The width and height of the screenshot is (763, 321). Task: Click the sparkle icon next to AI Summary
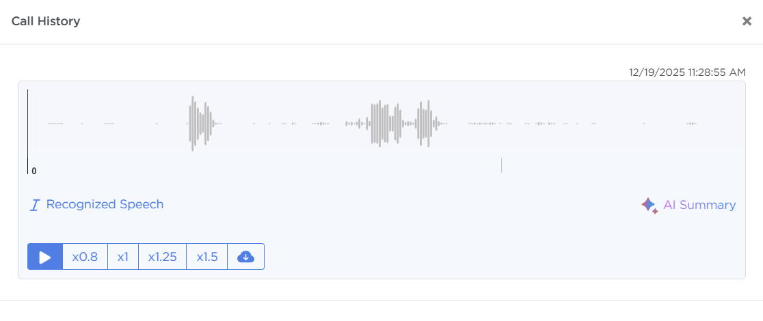pos(649,205)
